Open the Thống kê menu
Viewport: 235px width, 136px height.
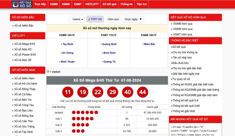(x=127, y=4)
